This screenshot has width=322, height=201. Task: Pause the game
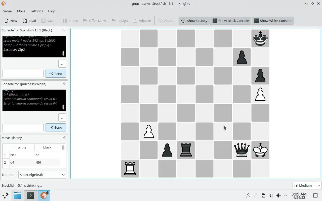[70, 21]
